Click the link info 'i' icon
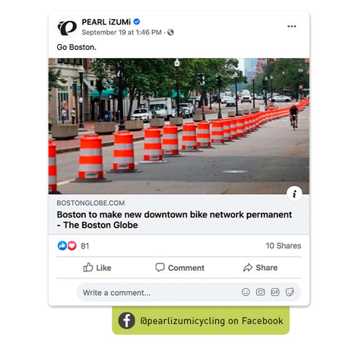The height and width of the screenshot is (356, 358). 294,194
